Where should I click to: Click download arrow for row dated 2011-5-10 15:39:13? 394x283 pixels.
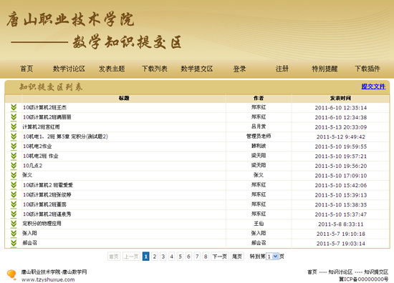14,195
